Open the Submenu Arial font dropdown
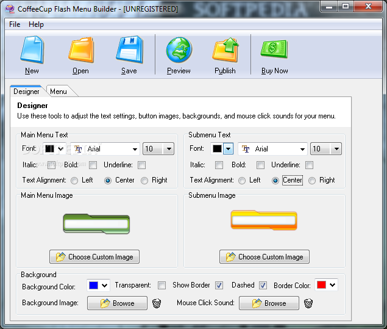The width and height of the screenshot is (387, 329). tap(272, 149)
